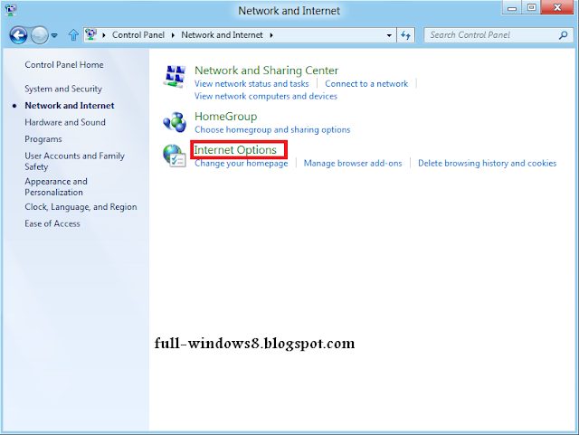Image resolution: width=579 pixels, height=435 pixels.
Task: Maximize the Network and Internet window
Action: click(531, 8)
